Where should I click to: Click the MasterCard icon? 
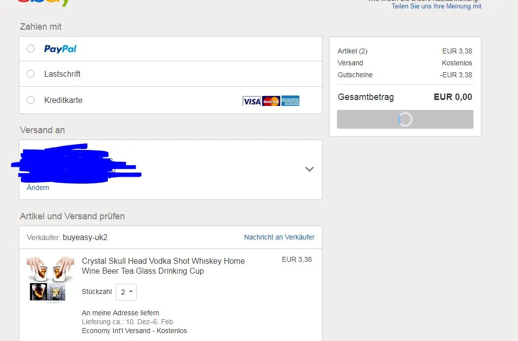[271, 101]
